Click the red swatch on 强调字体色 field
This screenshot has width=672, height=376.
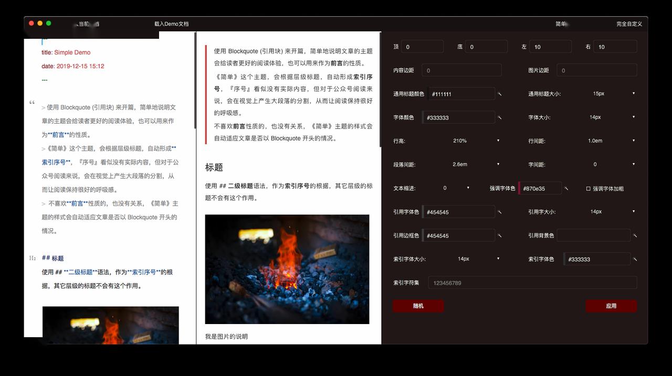click(519, 188)
